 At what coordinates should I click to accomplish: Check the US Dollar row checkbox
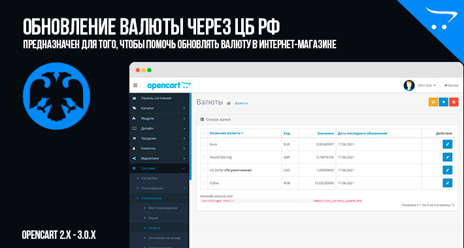[204, 170]
